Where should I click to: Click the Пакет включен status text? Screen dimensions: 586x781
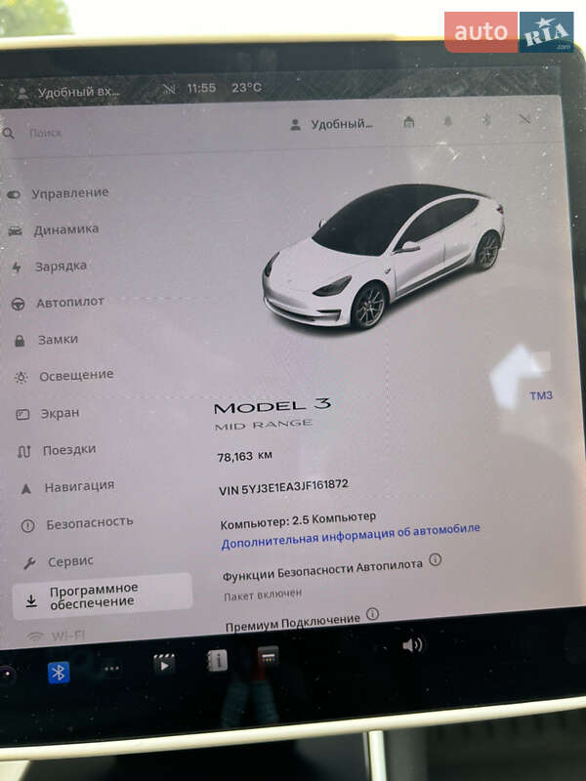(x=263, y=595)
